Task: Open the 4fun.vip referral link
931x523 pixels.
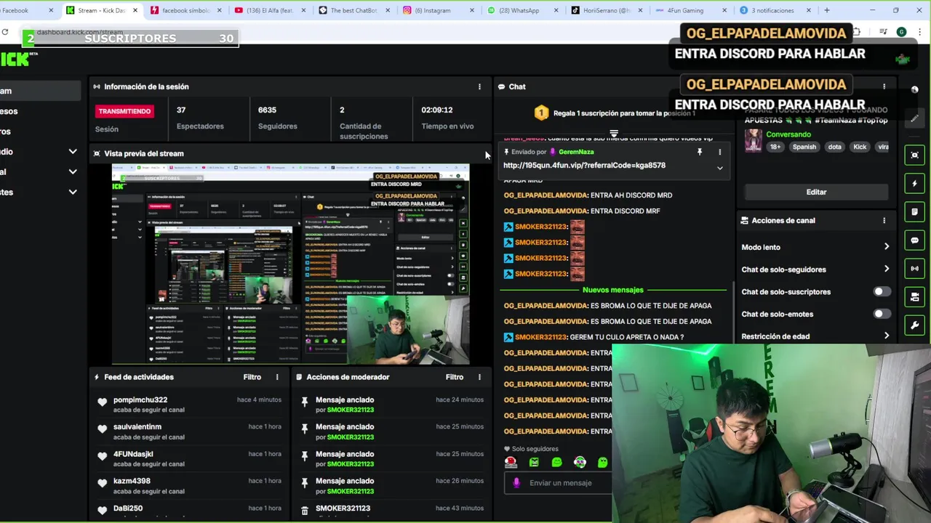Action: click(x=584, y=166)
